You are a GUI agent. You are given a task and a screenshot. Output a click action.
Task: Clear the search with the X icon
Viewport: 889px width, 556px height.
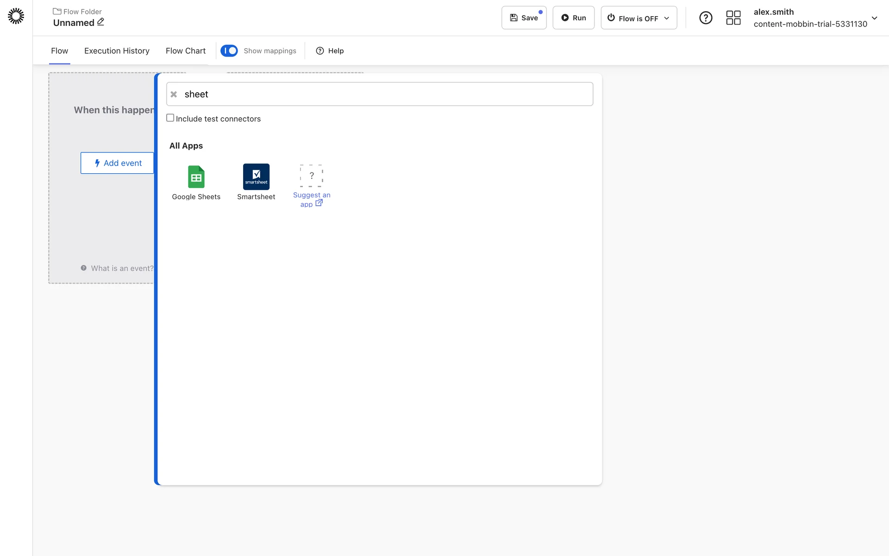[x=174, y=95]
